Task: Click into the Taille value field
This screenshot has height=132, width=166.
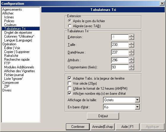Action: coord(120,45)
